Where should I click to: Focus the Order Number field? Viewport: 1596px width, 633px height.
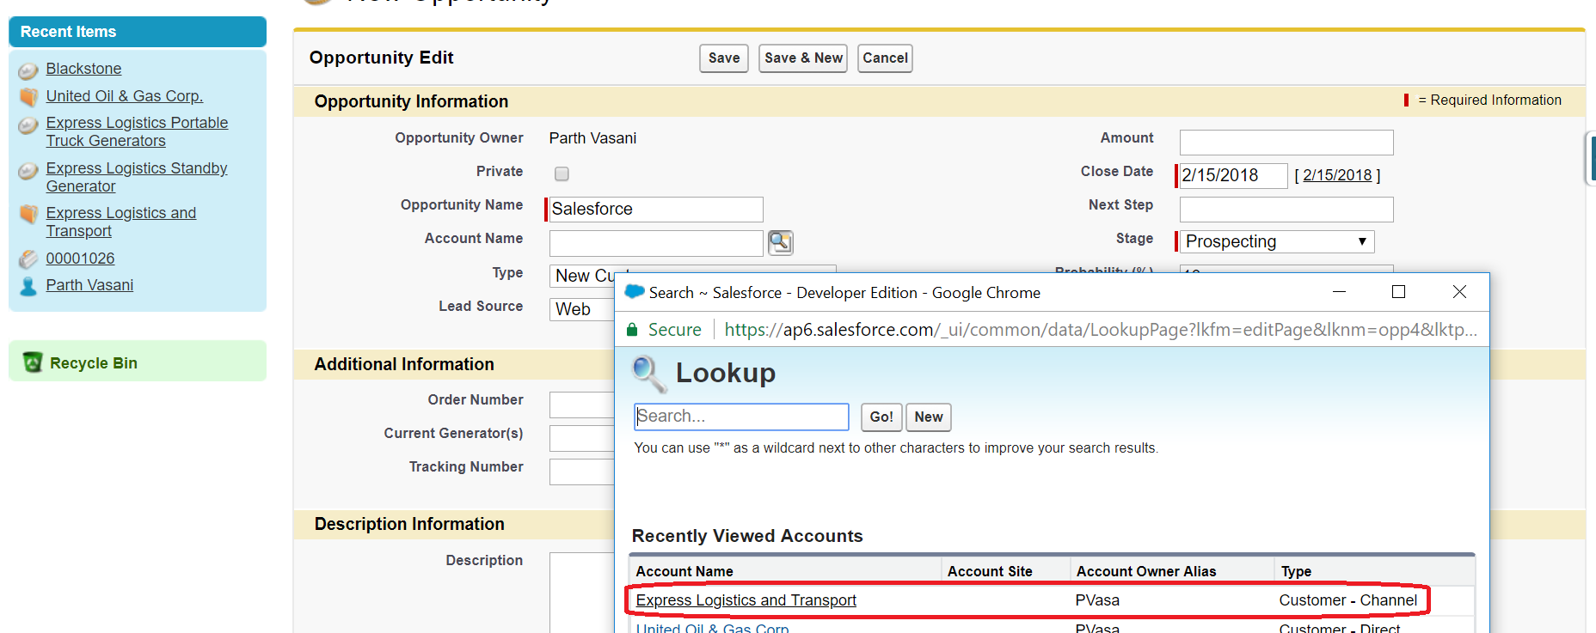(582, 405)
